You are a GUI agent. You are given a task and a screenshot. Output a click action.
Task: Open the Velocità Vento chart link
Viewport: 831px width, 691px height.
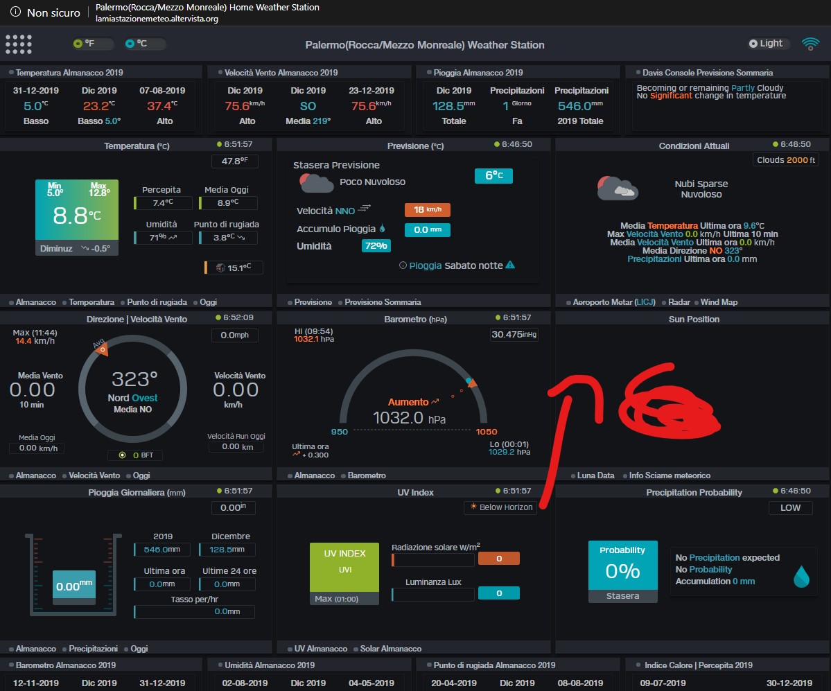(94, 475)
